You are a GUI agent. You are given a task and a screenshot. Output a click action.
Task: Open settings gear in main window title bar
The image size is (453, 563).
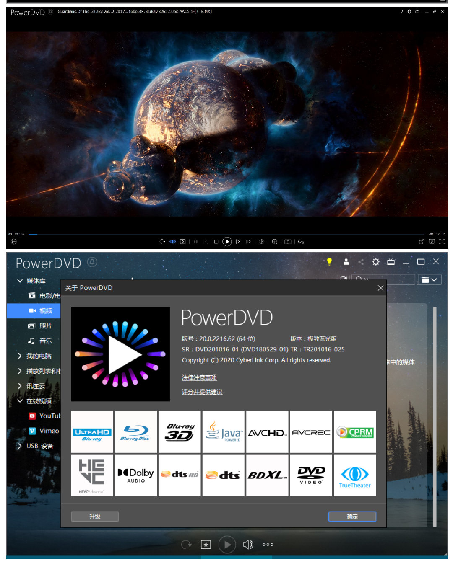(376, 262)
